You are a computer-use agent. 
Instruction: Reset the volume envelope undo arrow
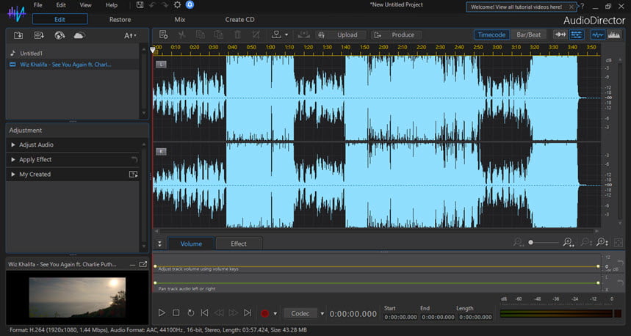(620, 263)
